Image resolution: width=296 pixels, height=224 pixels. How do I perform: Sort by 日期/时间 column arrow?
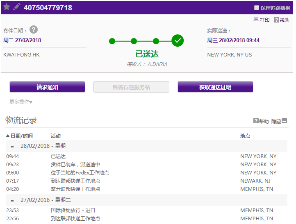click(8, 136)
